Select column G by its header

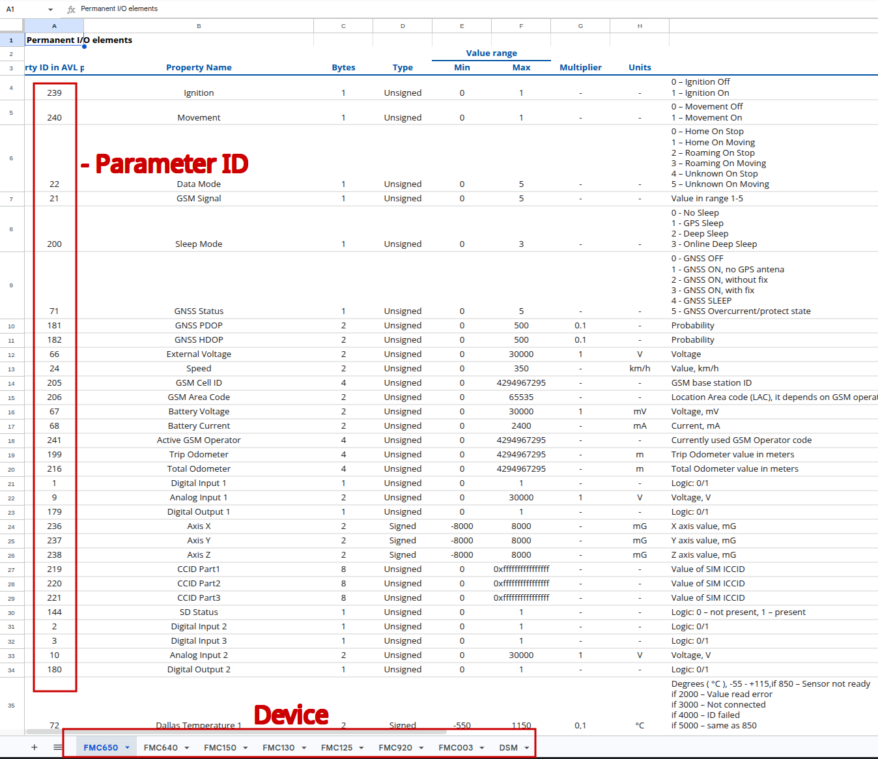[x=580, y=26]
